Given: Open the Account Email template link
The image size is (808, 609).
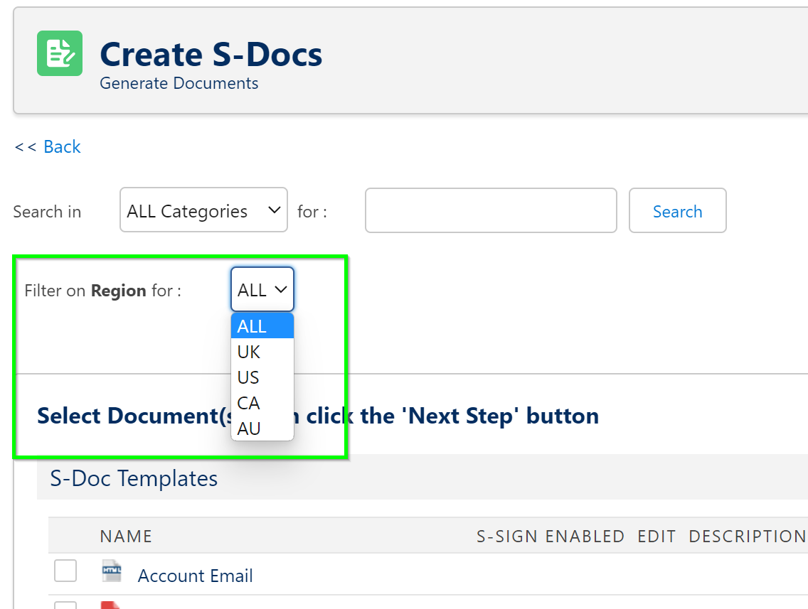Looking at the screenshot, I should pos(196,576).
